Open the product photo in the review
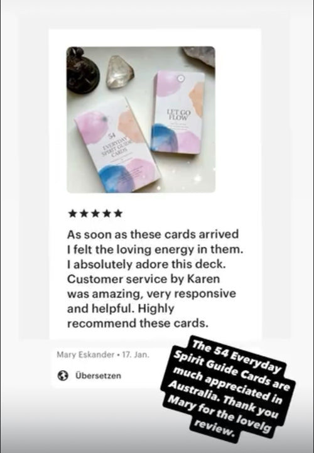Screen dimensions: 314x453 [x=141, y=119]
